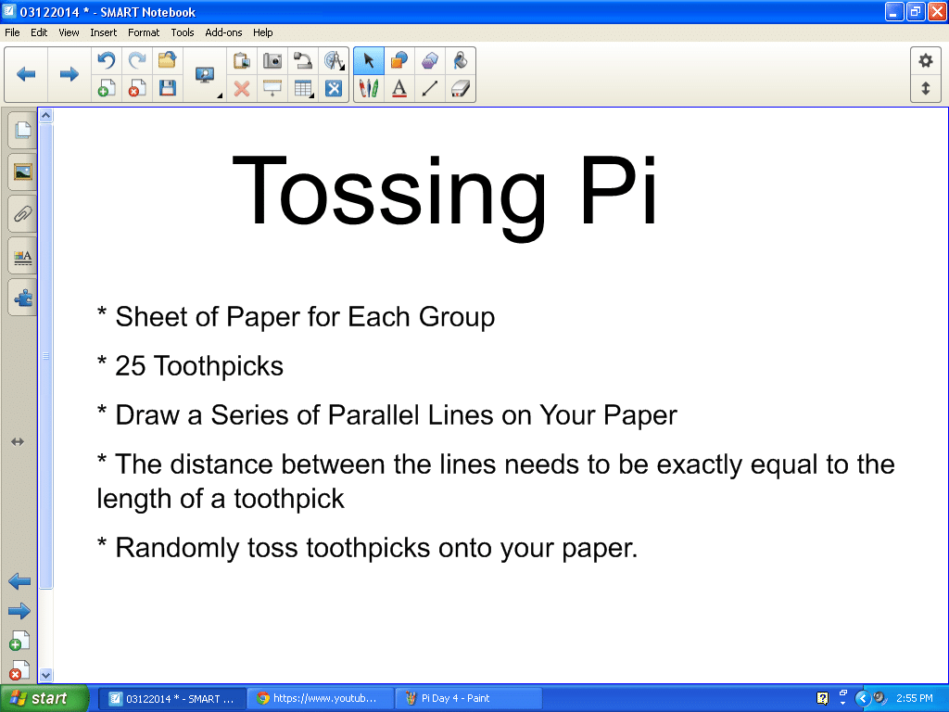Click the scrollbar down arrow
949x712 pixels.
point(46,675)
